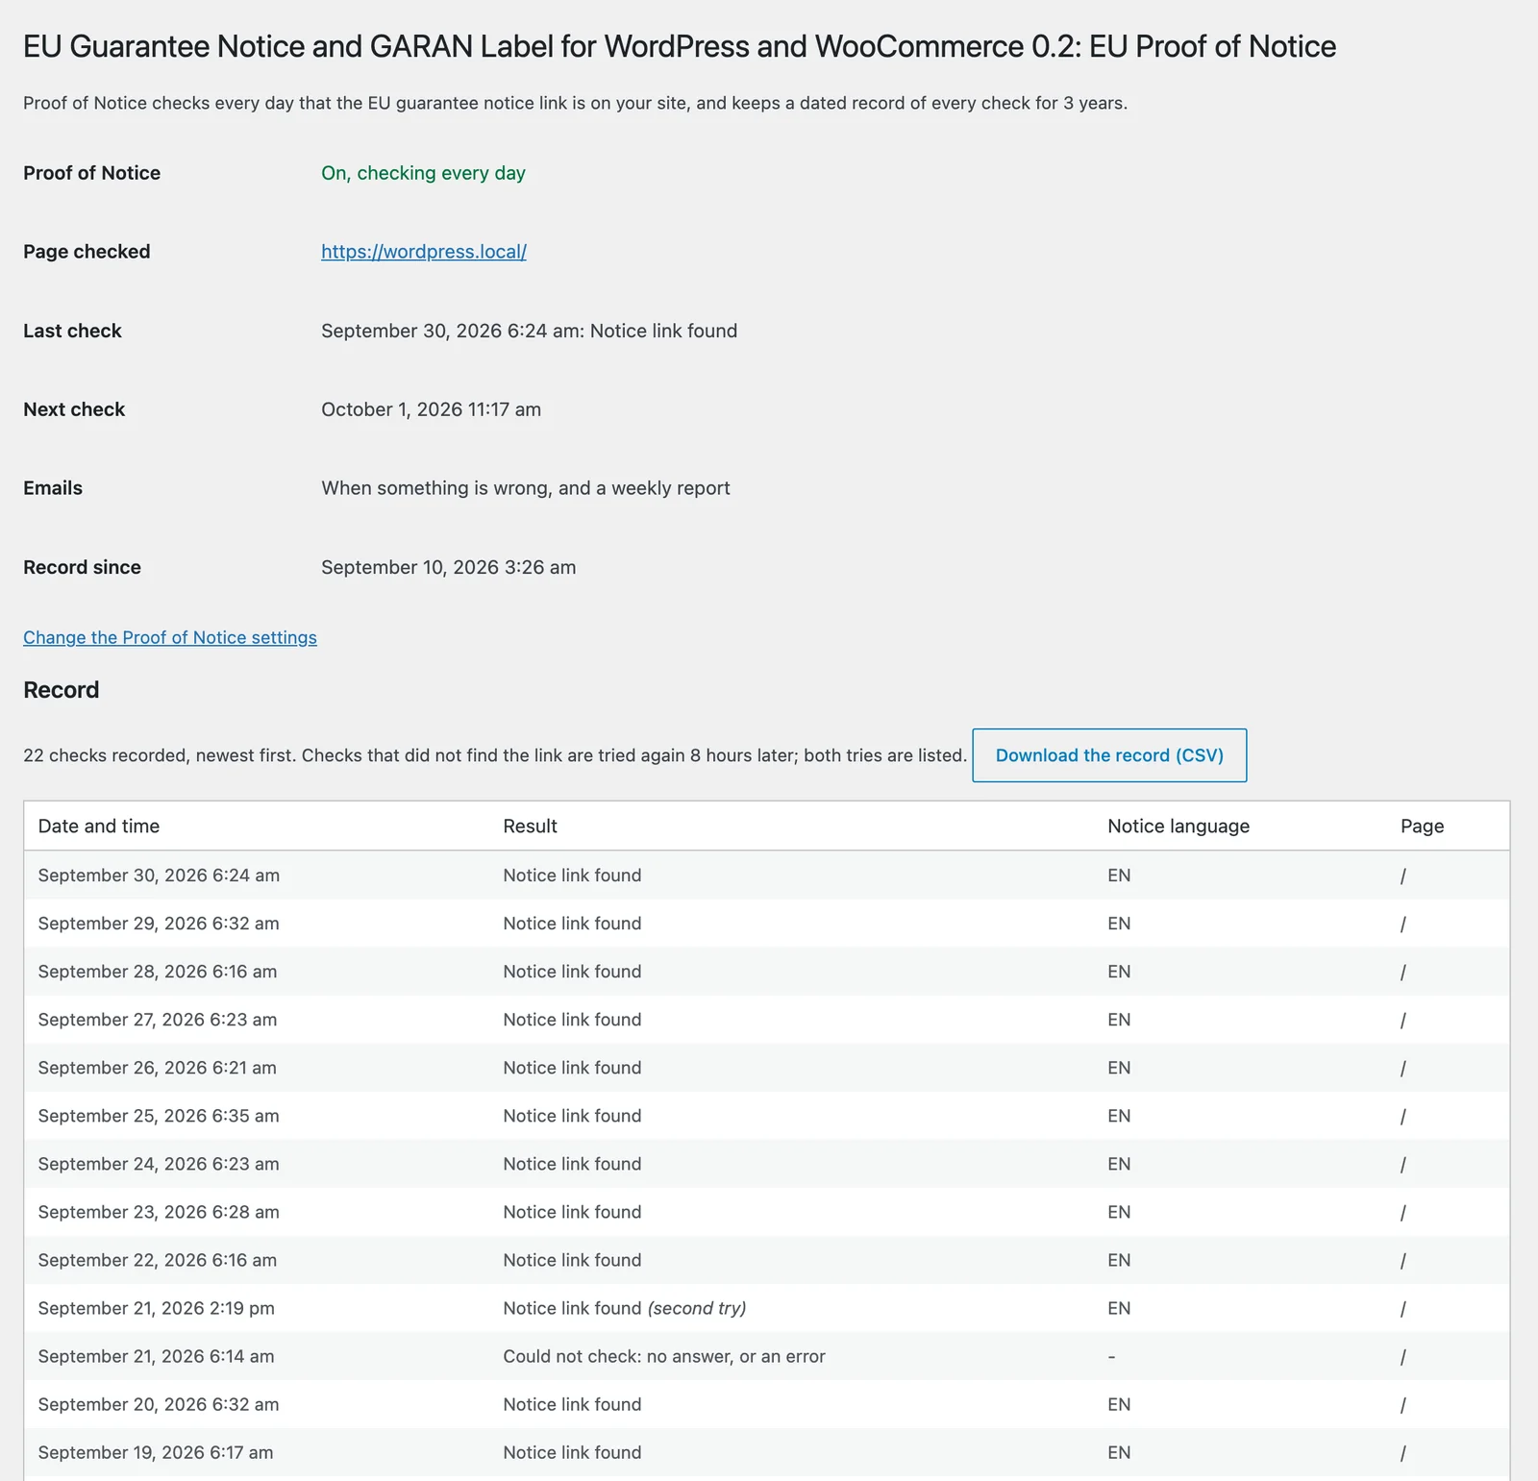The height and width of the screenshot is (1481, 1538).
Task: Select the September 29, 2026 6:32 am cell
Action: 159,924
